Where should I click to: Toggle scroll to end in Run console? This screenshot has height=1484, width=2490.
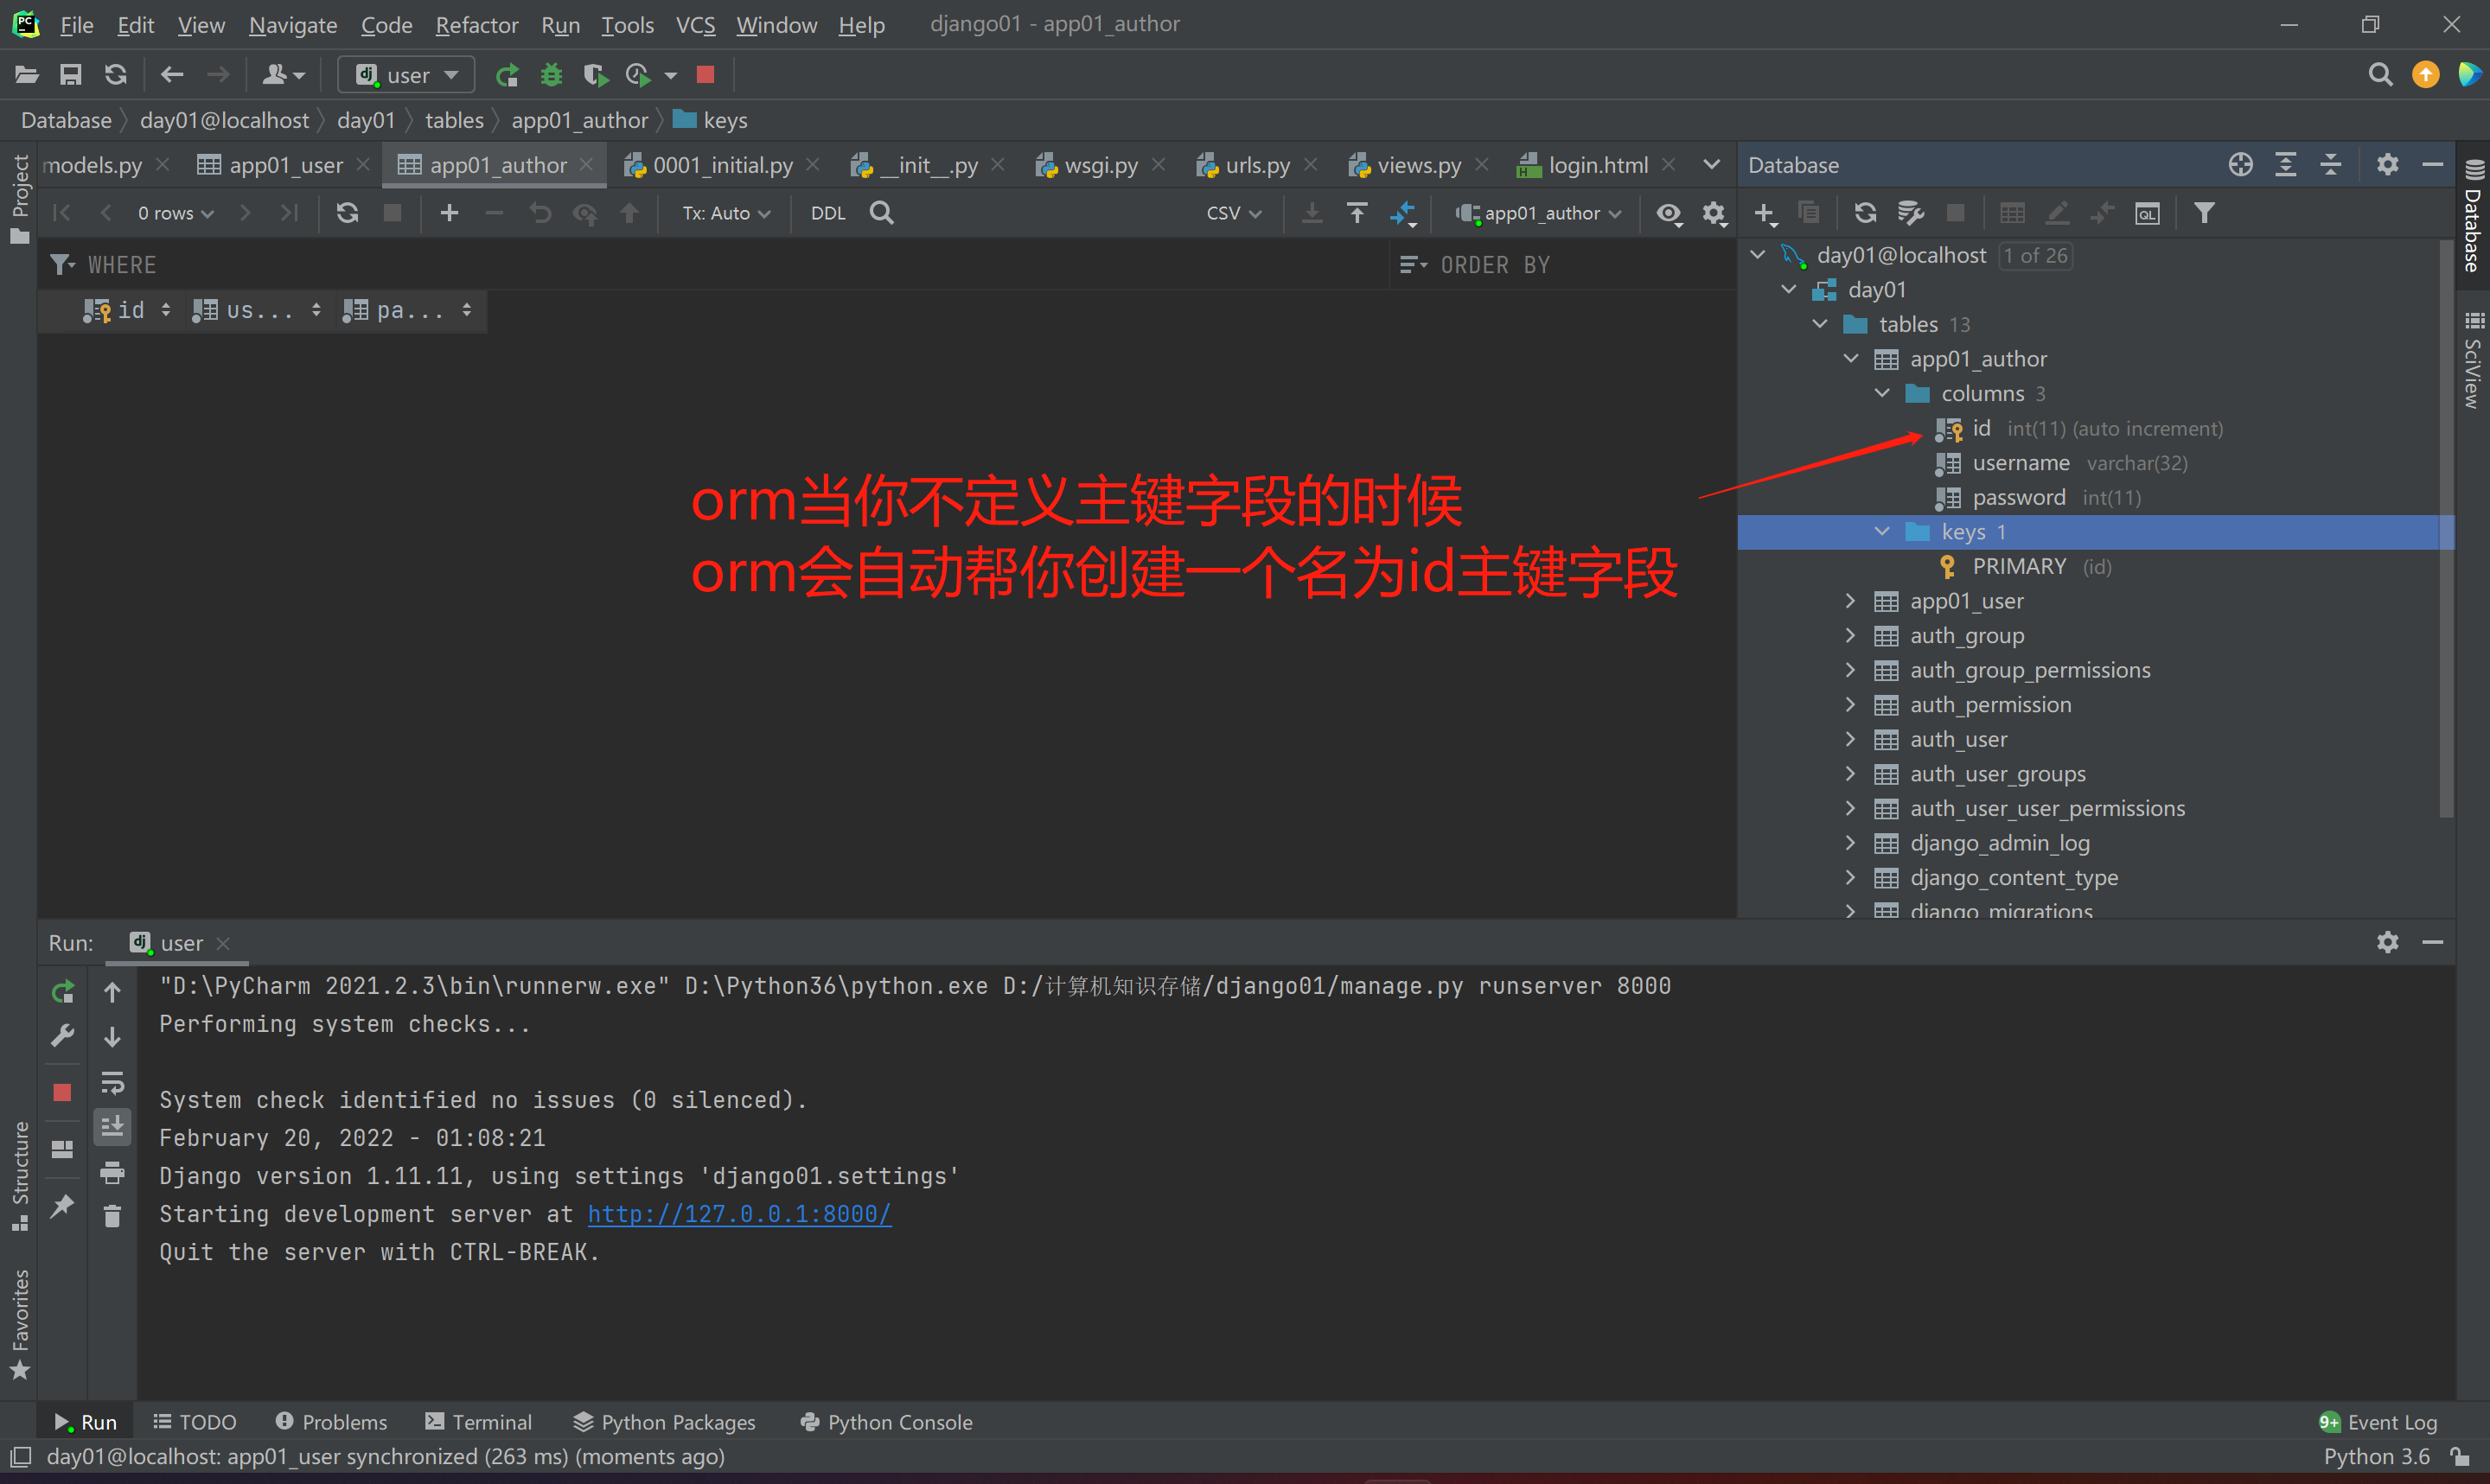coord(112,1127)
